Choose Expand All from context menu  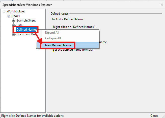click(52, 33)
